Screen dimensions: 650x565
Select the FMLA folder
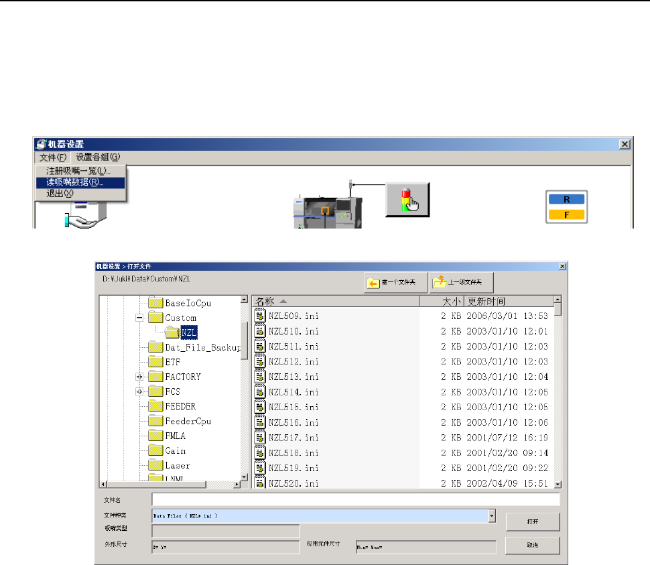(x=176, y=436)
